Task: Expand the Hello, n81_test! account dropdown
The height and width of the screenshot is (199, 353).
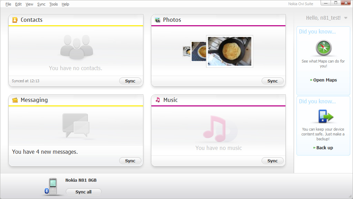Action: [346, 18]
